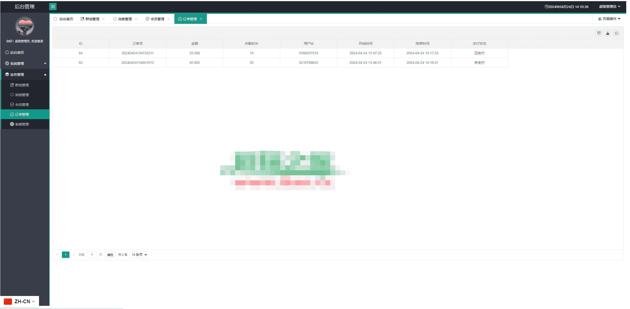Click start time 2024-04-24 13:47:23
Screen dimensions: 630x309
366,53
